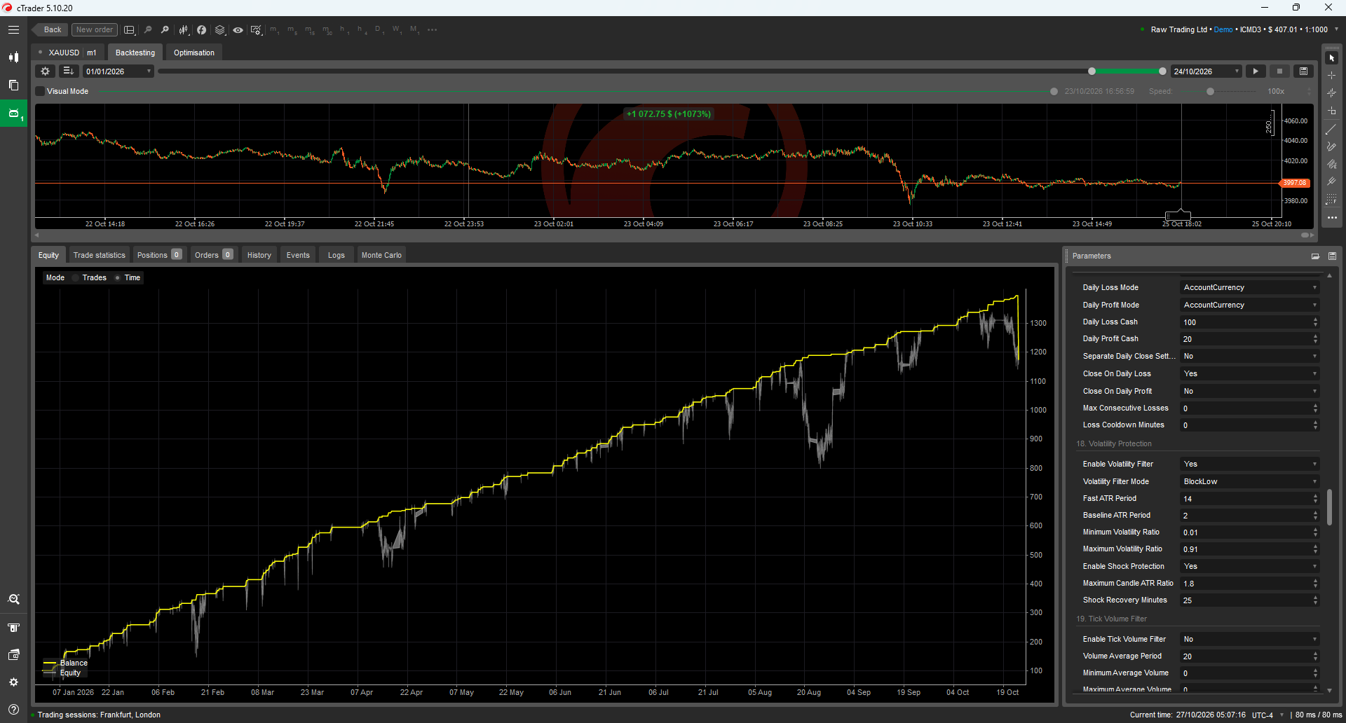Toggle the chart viewing options eye
The image size is (1346, 723).
pyautogui.click(x=238, y=30)
